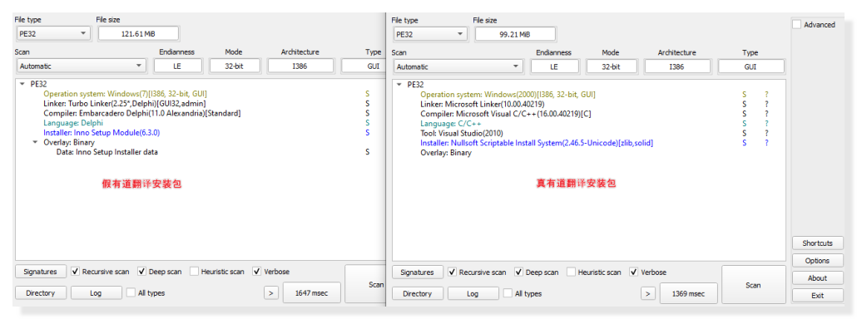
Task: Select Operation system: Windows(2000) row
Action: [x=508, y=95]
